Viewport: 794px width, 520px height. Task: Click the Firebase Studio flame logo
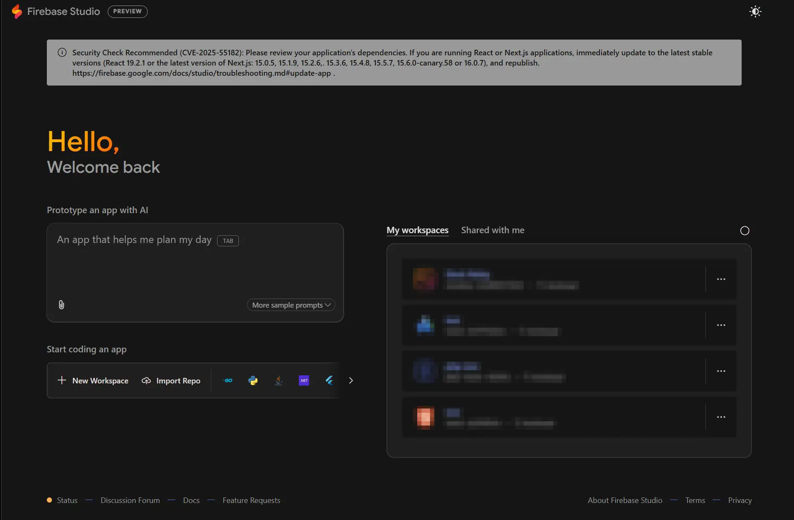(x=17, y=11)
